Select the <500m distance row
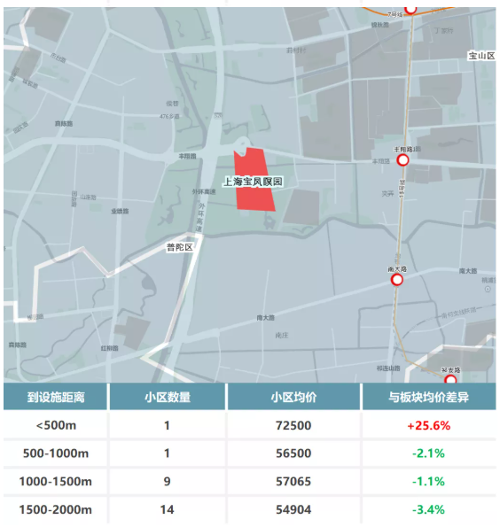Viewport: 500px width, 527px height. [250, 425]
